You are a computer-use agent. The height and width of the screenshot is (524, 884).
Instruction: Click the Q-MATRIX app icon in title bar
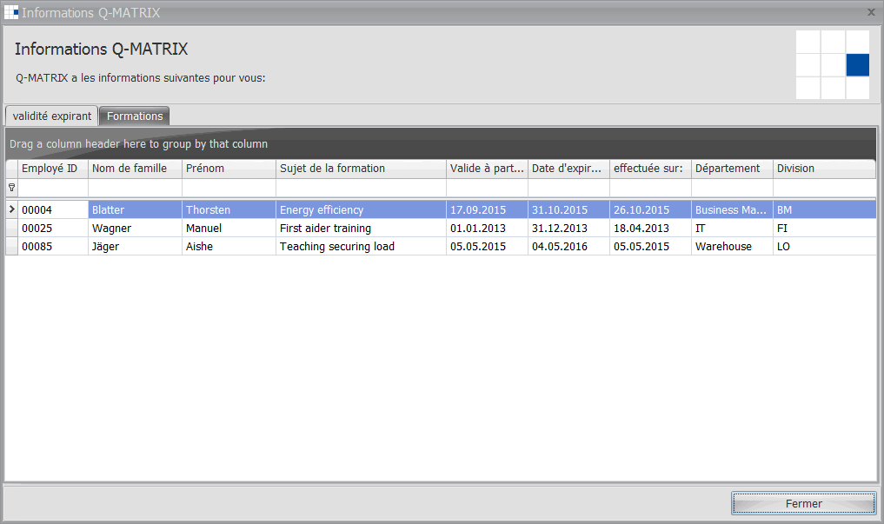click(11, 12)
